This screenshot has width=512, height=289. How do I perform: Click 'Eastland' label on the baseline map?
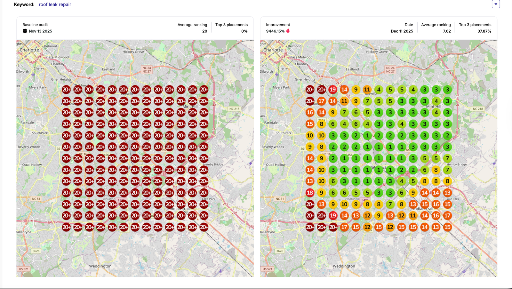(108, 69)
